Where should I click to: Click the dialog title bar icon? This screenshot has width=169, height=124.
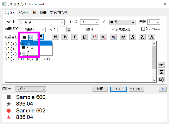[x=4, y=4]
